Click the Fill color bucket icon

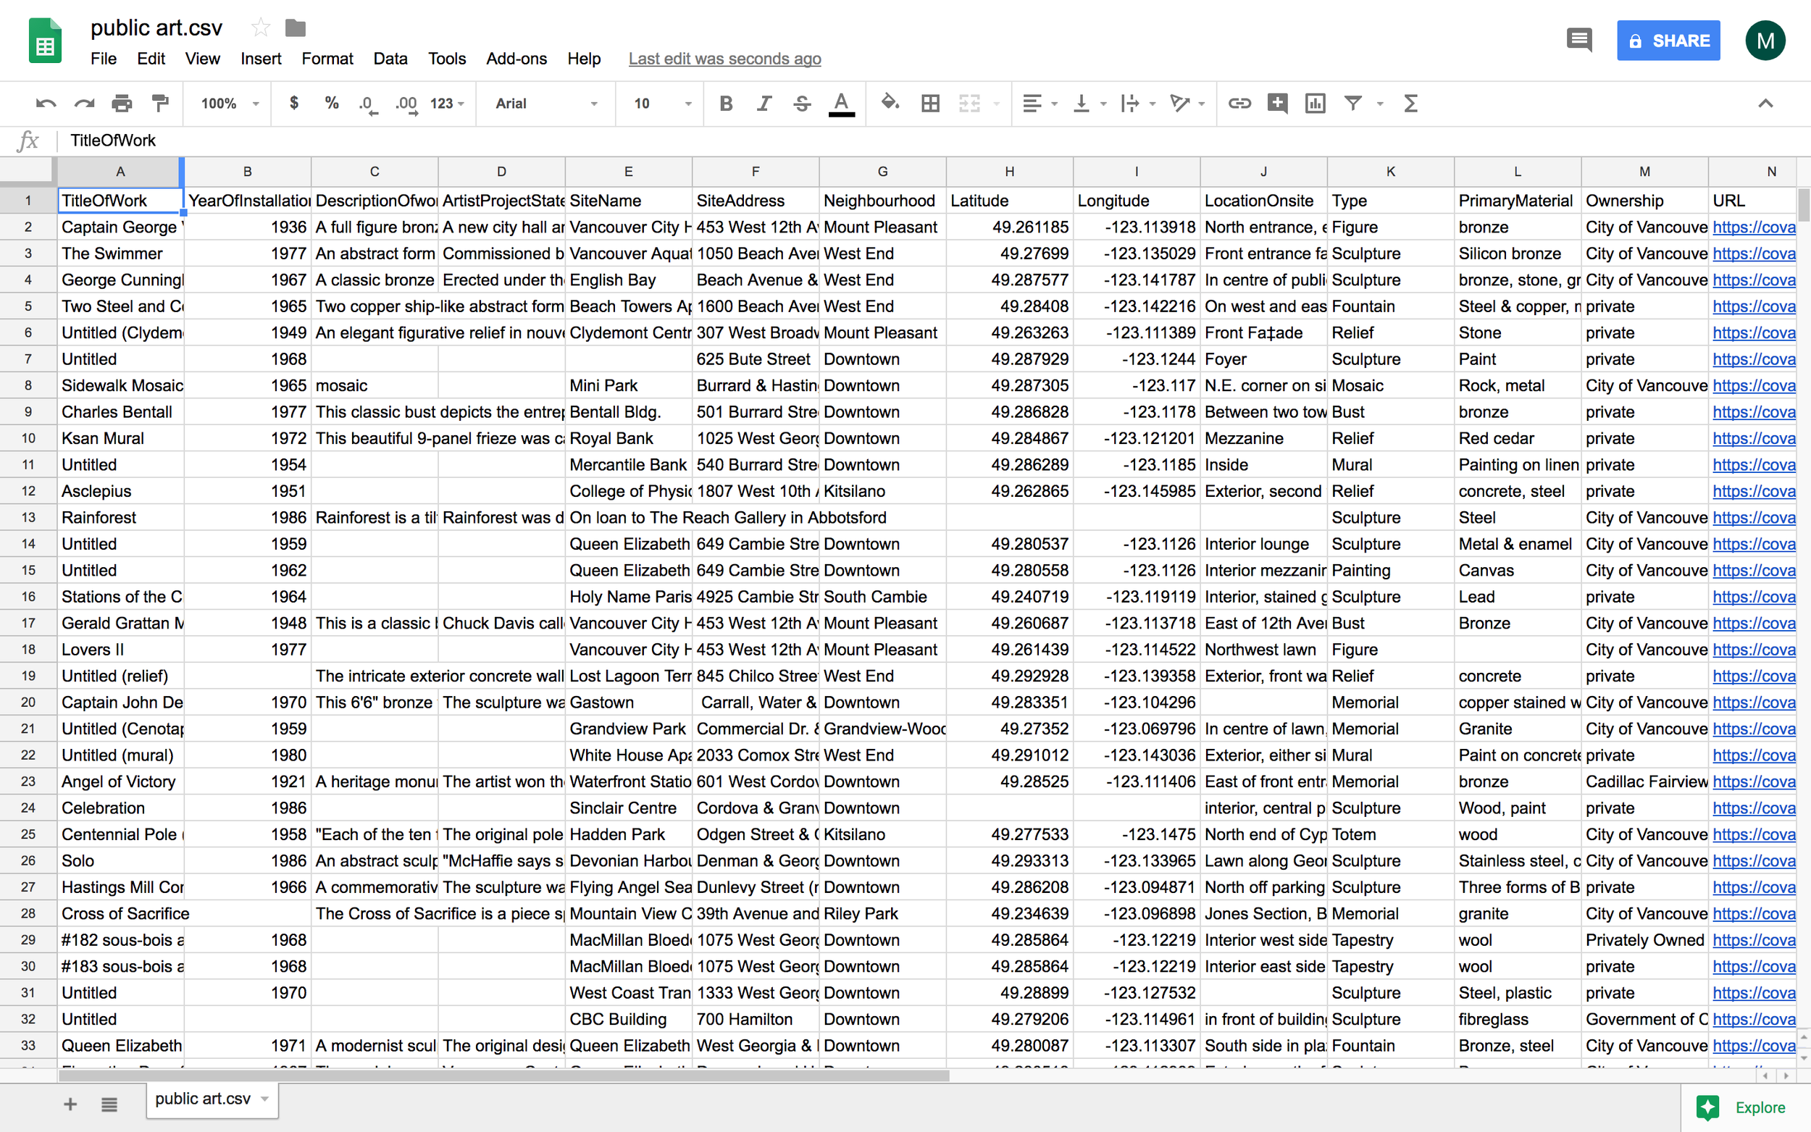point(890,104)
